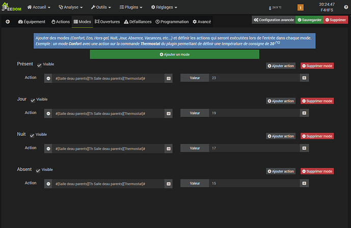The height and width of the screenshot is (228, 351).
Task: Open value picker beside Nuit value 17
Action: point(304,148)
